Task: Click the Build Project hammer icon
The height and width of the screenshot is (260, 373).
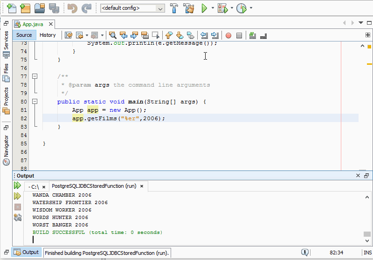Action: (x=174, y=8)
